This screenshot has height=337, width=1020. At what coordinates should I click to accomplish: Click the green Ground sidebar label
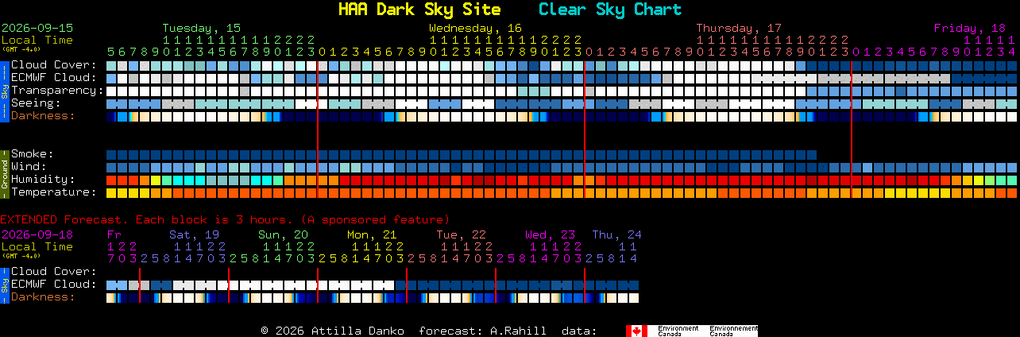(4, 172)
